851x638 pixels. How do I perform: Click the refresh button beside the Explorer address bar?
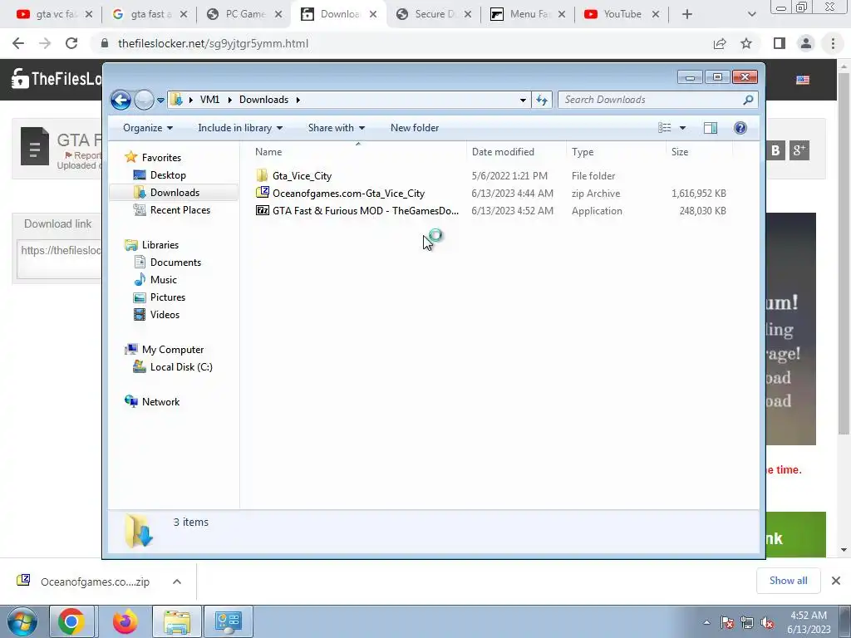542,100
